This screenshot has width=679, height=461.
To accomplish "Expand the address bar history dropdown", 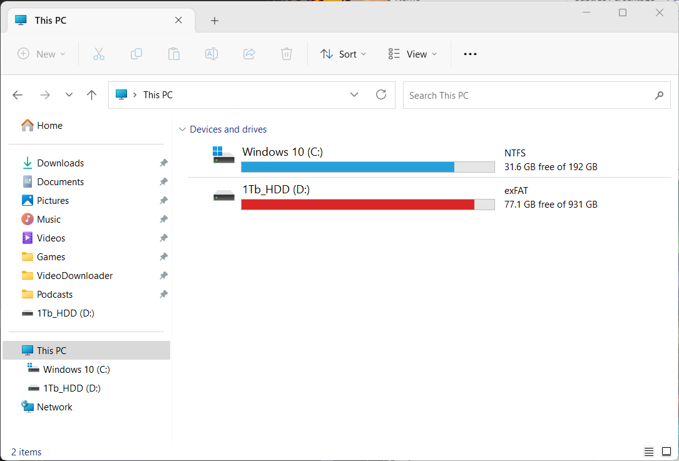I will click(354, 94).
